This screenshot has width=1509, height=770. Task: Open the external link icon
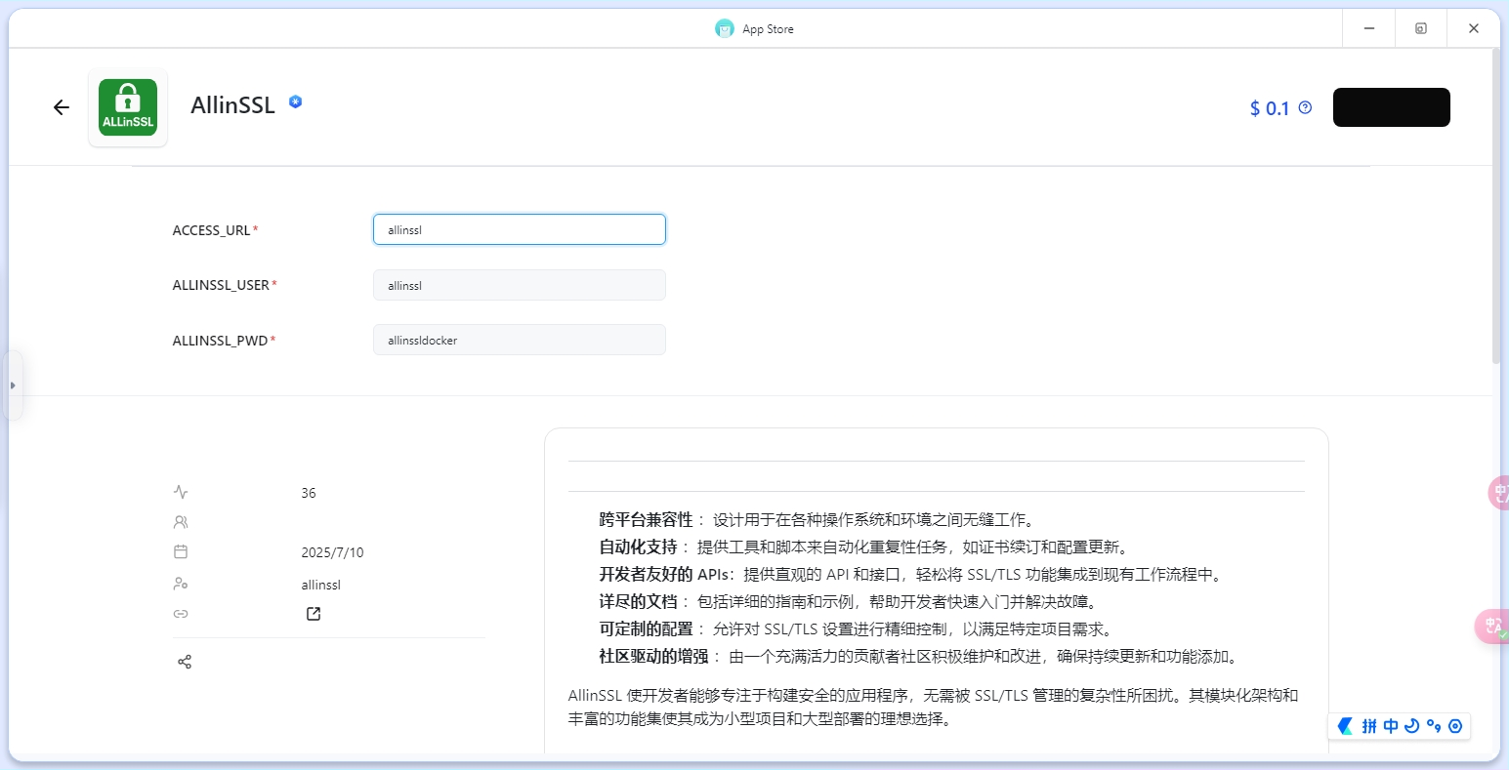314,614
